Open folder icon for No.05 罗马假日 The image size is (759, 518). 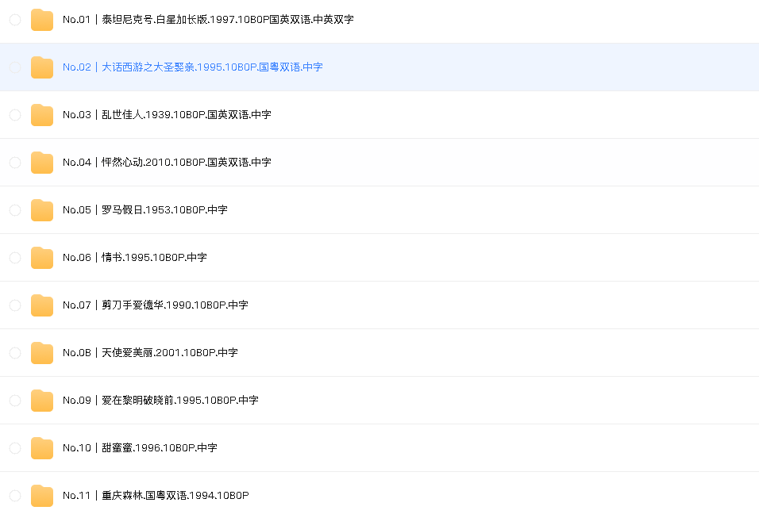(x=42, y=210)
